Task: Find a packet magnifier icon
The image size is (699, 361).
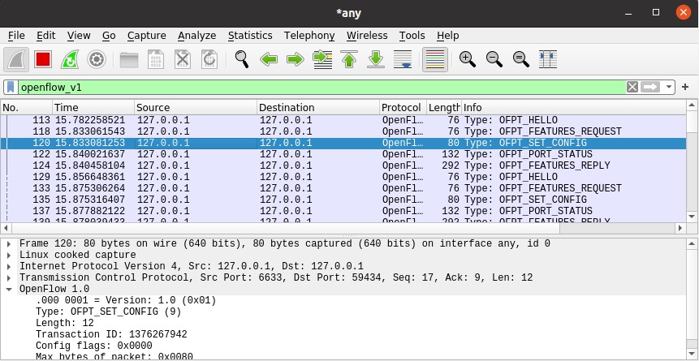Action: click(x=242, y=59)
